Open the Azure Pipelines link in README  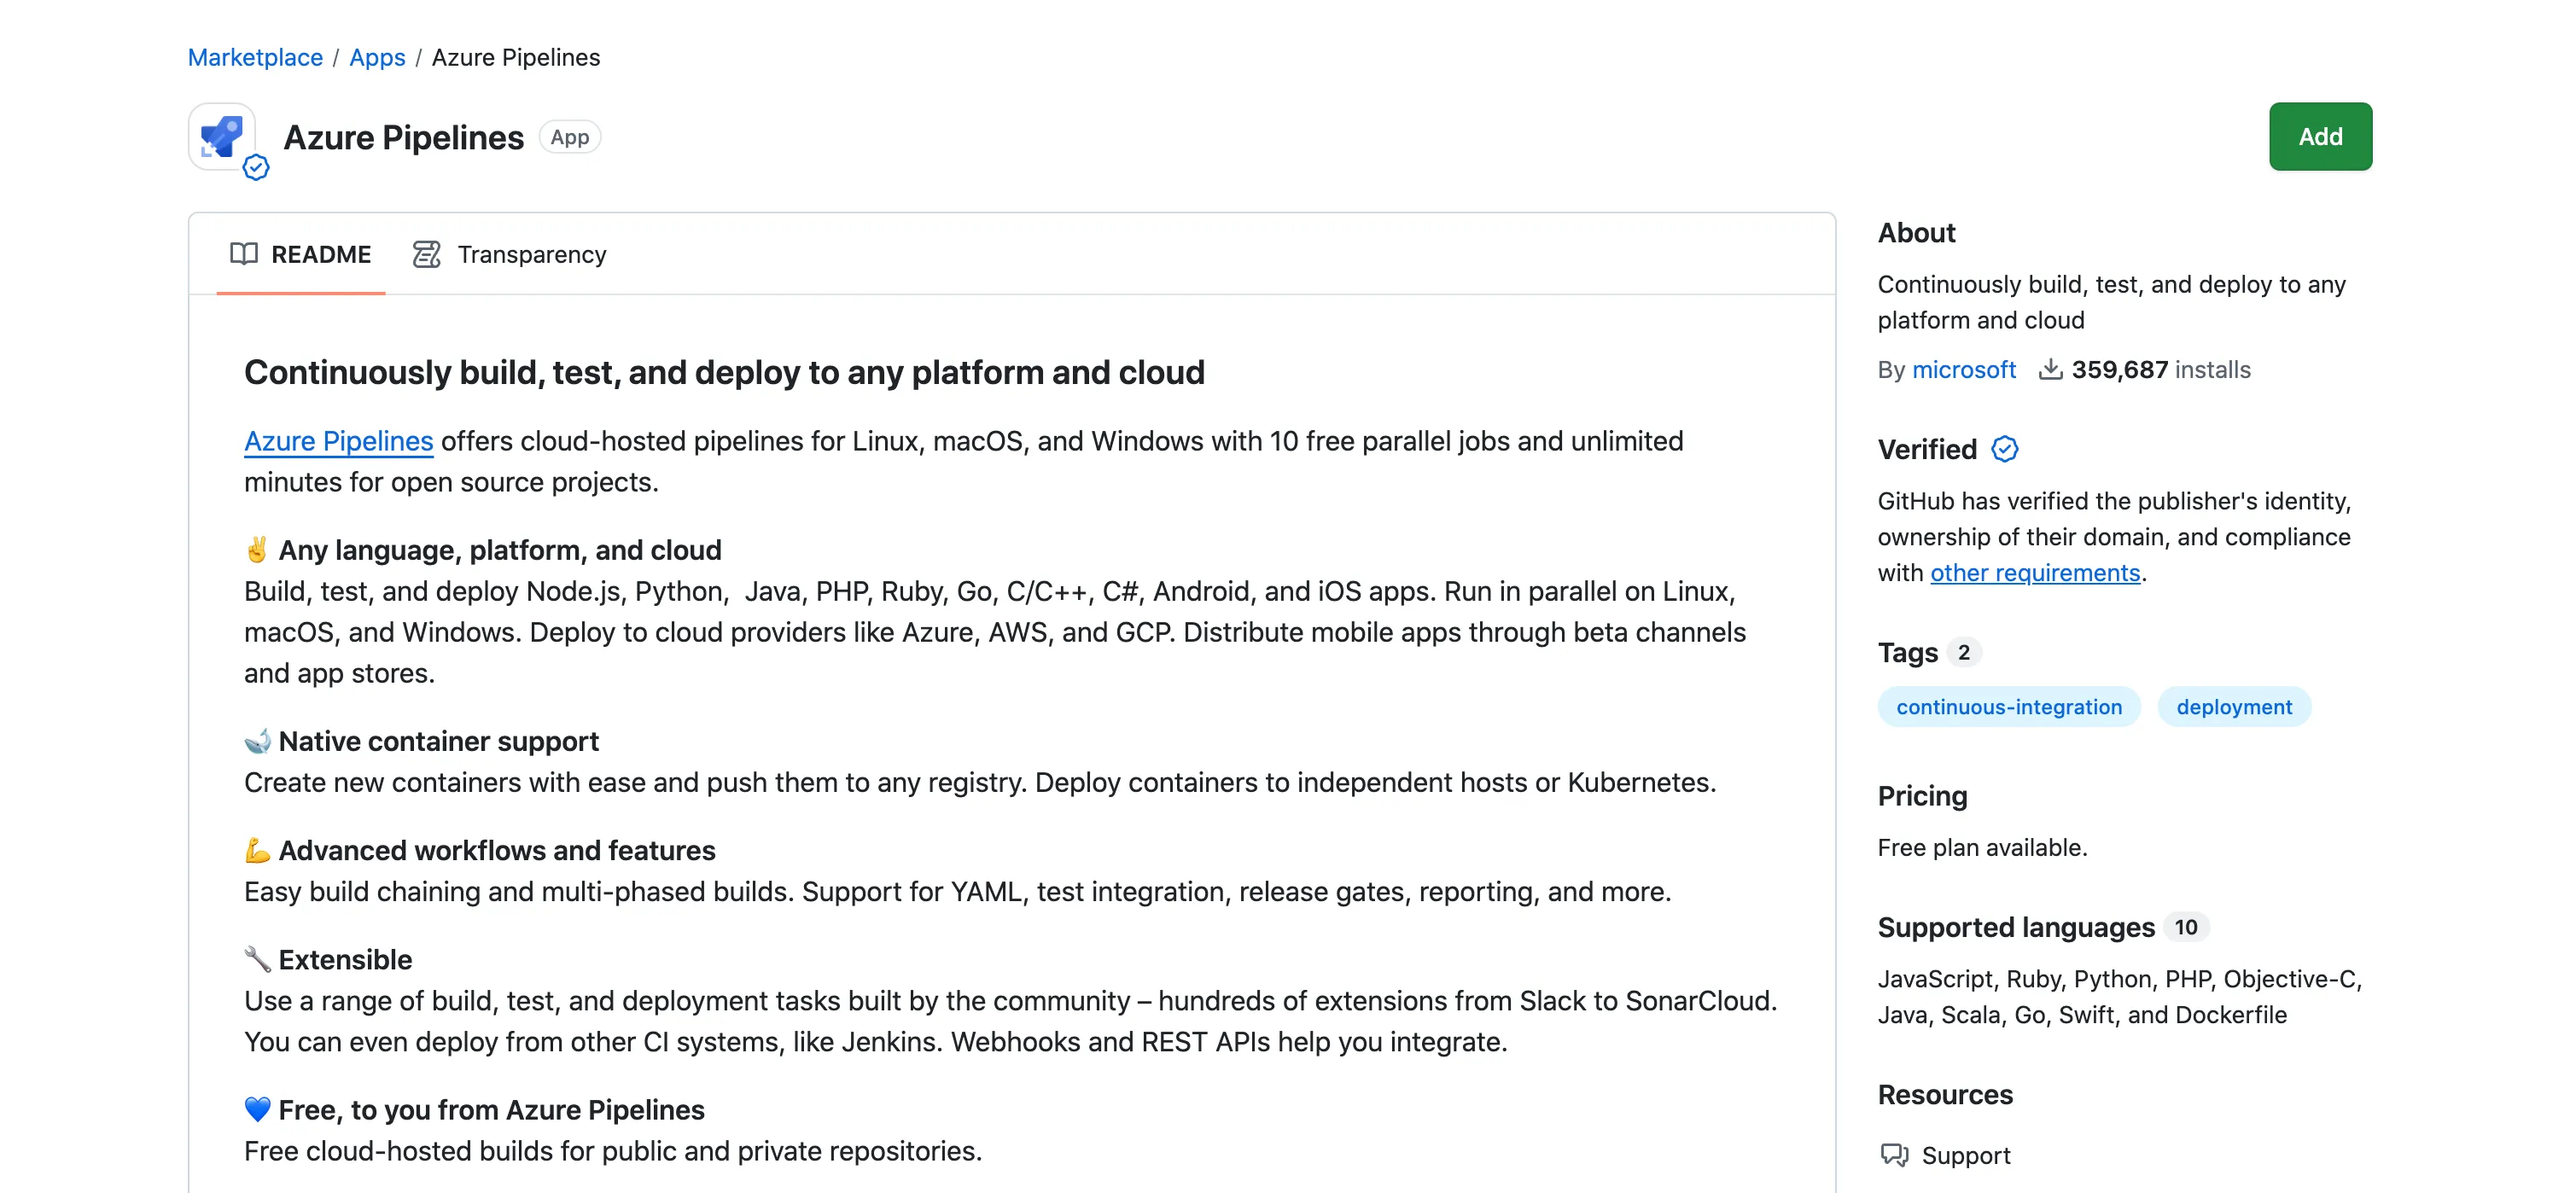coord(338,440)
